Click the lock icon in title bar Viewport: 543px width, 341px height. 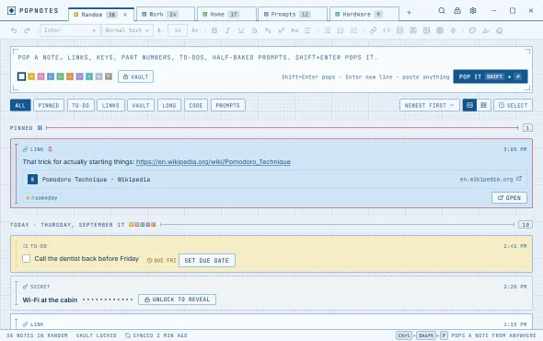(x=457, y=11)
